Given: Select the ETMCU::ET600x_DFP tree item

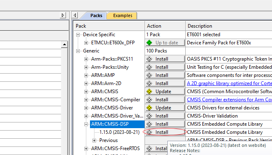Looking at the screenshot, I should [113, 43].
